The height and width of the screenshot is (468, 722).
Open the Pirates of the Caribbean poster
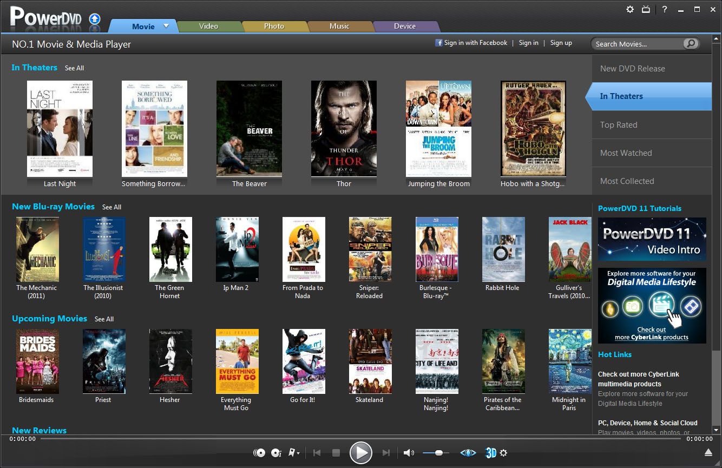click(503, 361)
